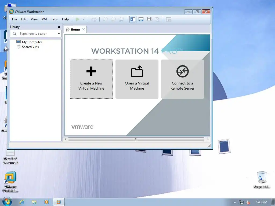
Task: Click Create a New Virtual Machine
Action: (x=91, y=79)
